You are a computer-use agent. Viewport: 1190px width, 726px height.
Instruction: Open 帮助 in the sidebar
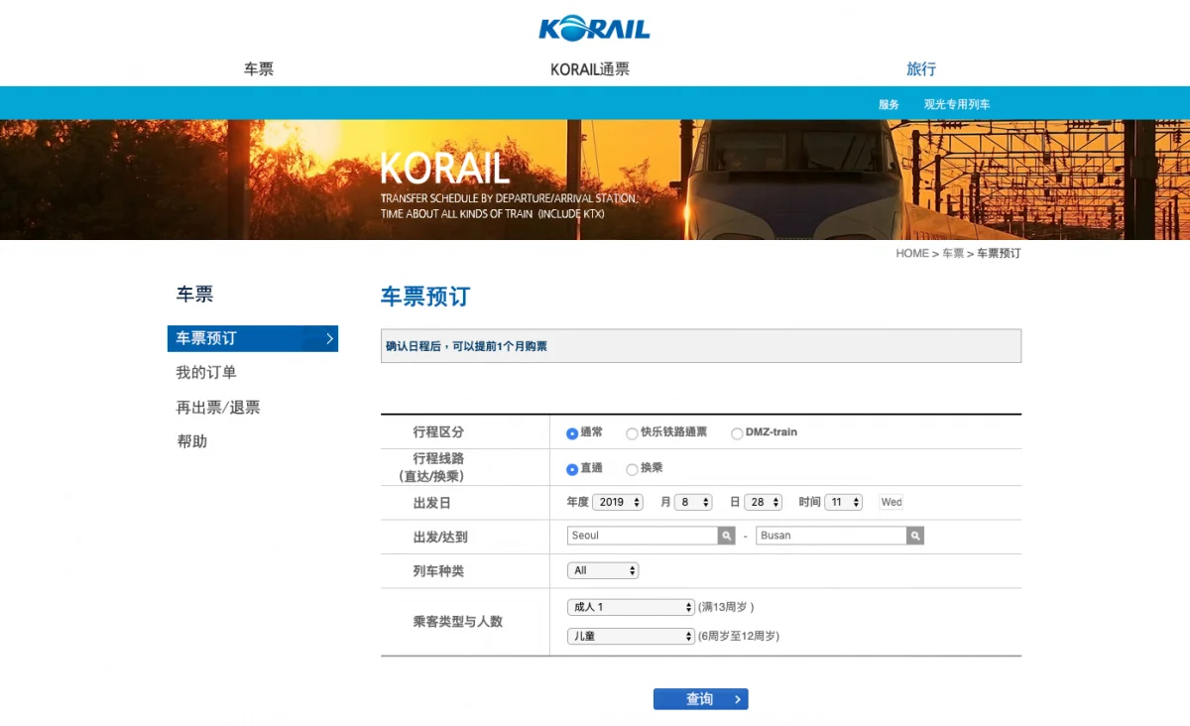click(x=192, y=441)
